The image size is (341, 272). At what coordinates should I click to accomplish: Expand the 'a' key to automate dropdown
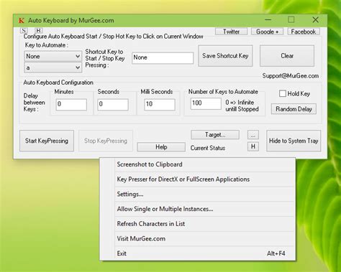[x=53, y=67]
